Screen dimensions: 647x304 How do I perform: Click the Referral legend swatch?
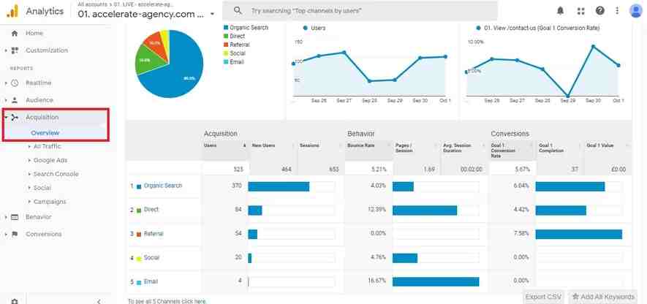pyautogui.click(x=226, y=45)
